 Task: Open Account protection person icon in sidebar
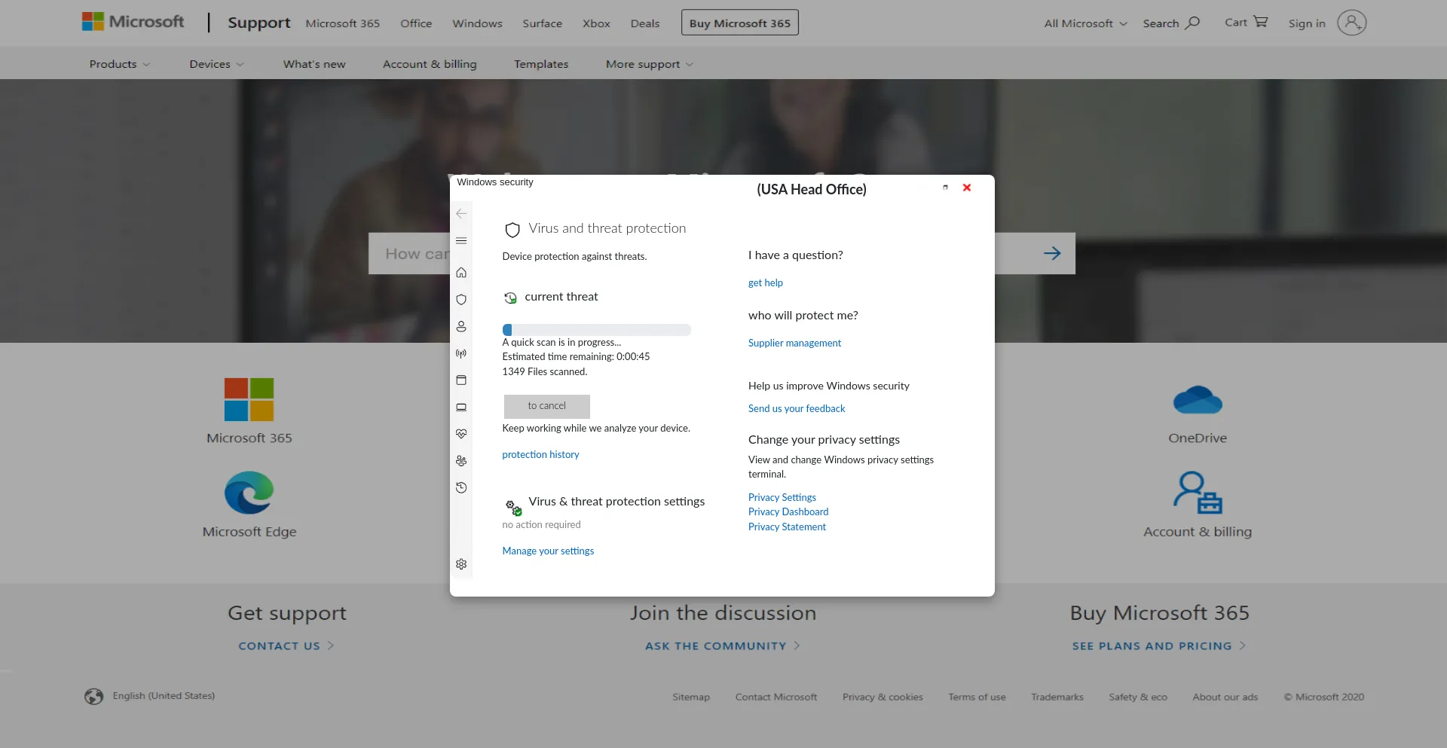461,326
